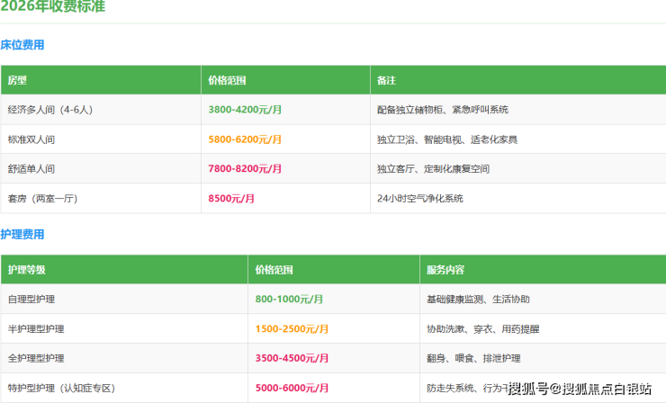
Task: Click the 7800-8200元/月 price for 舒适单人间
Action: [x=245, y=168]
